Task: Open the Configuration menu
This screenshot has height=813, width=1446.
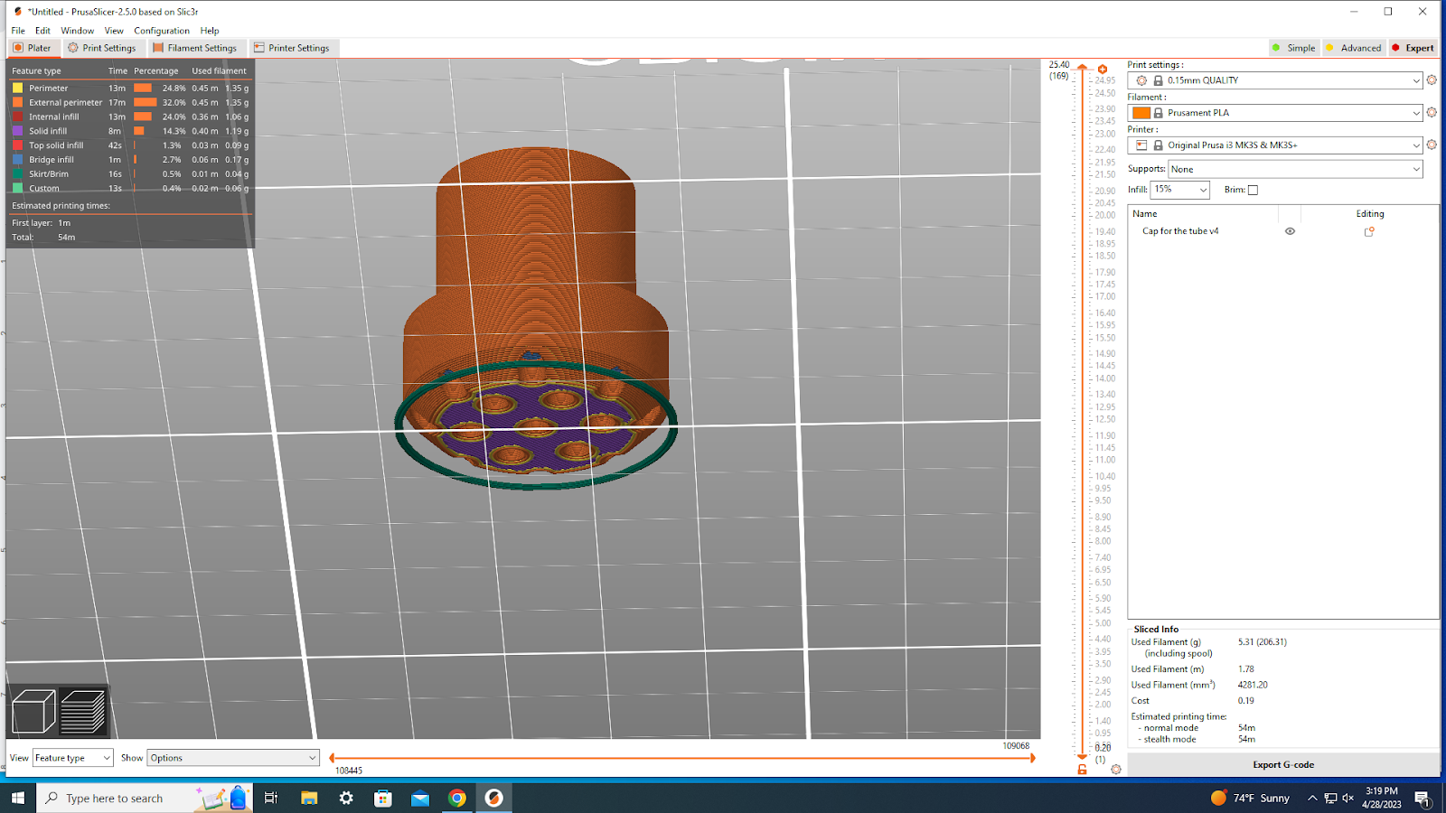Action: tap(162, 31)
